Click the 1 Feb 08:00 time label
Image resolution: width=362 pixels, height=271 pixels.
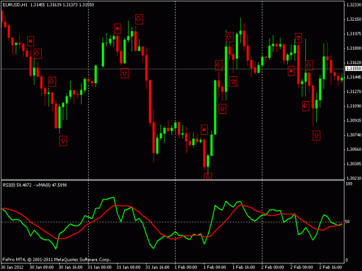215,267
